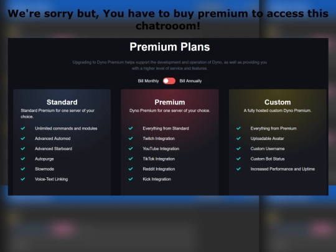Choose the Custom plan heading

(x=278, y=102)
